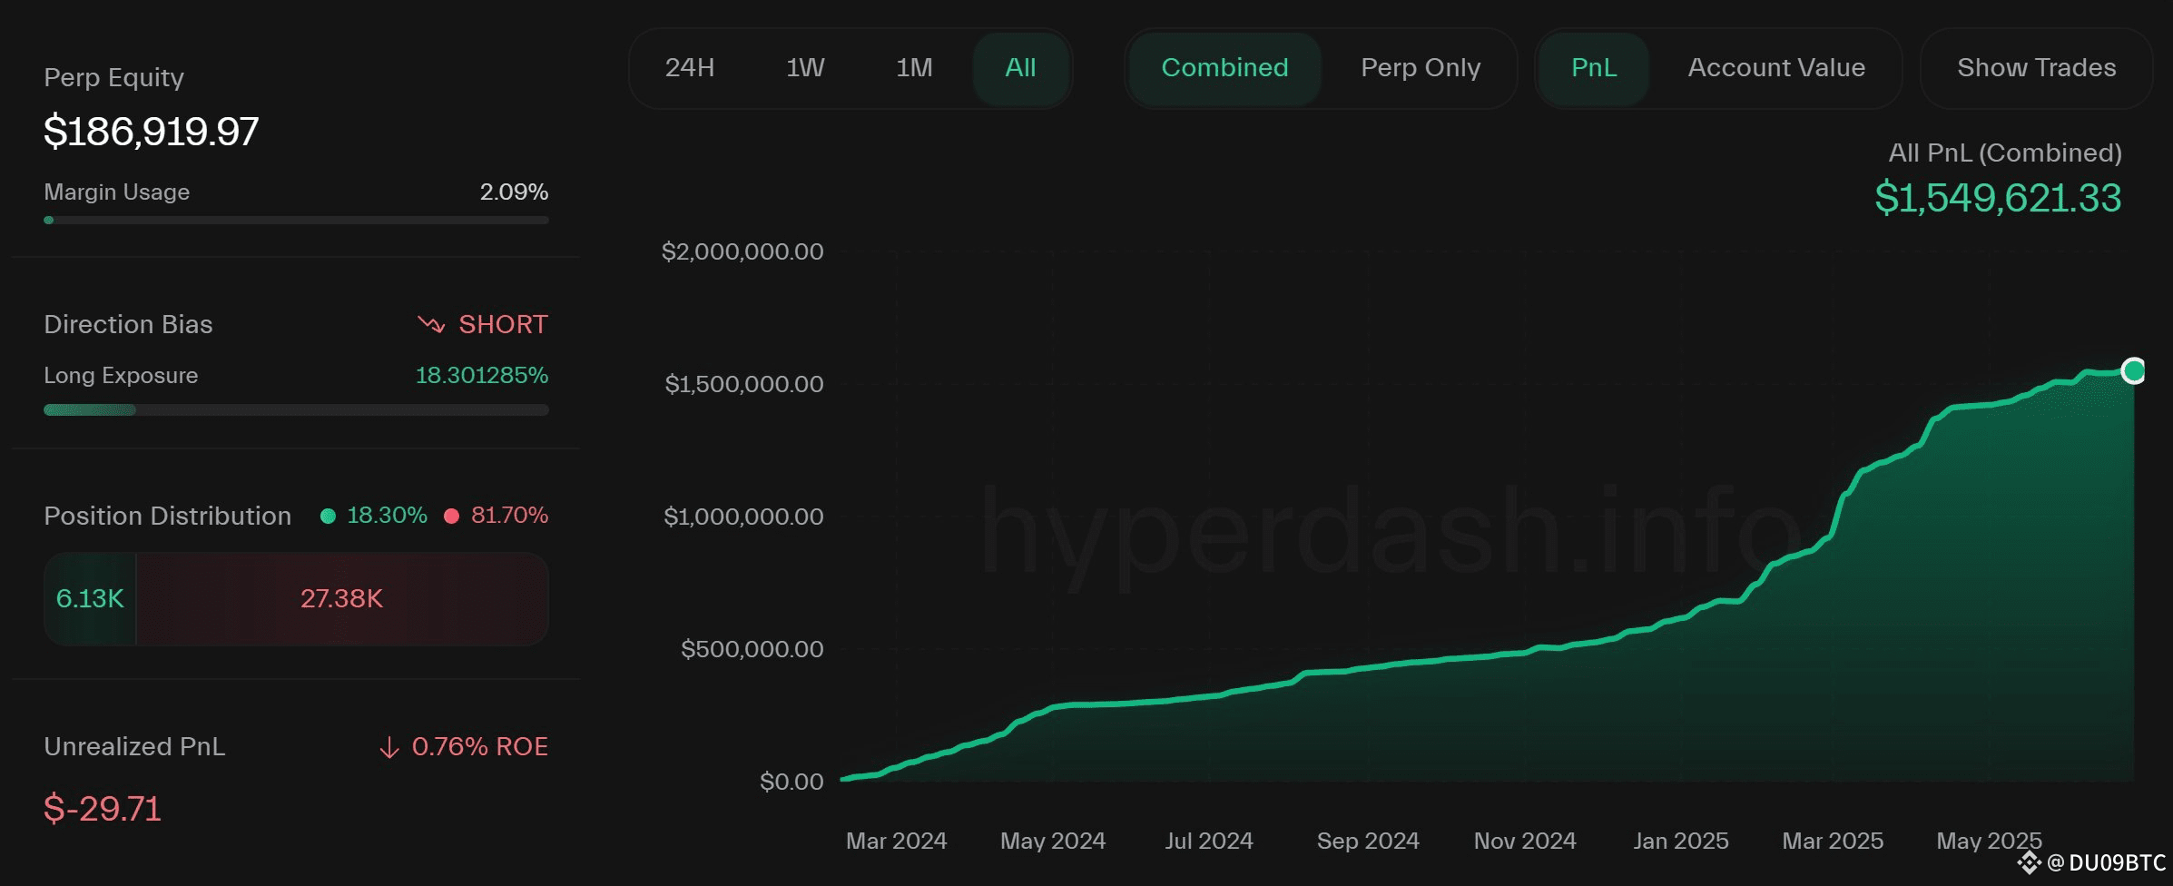Click the 18.301285% long exposure value
This screenshot has height=886, width=2173.
(x=482, y=376)
